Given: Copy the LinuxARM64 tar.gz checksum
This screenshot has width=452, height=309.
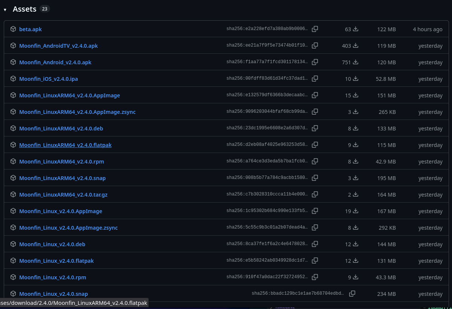Looking at the screenshot, I should pos(315,194).
